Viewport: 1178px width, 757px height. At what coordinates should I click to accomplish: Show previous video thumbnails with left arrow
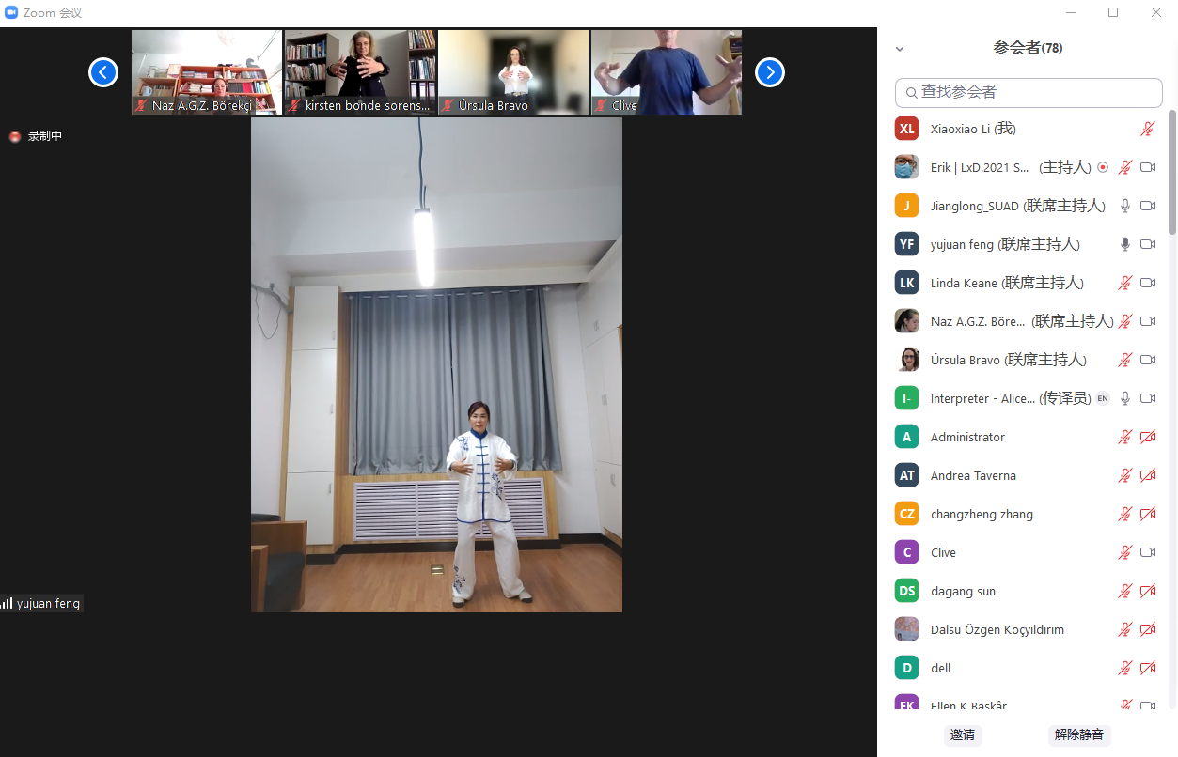pyautogui.click(x=103, y=72)
